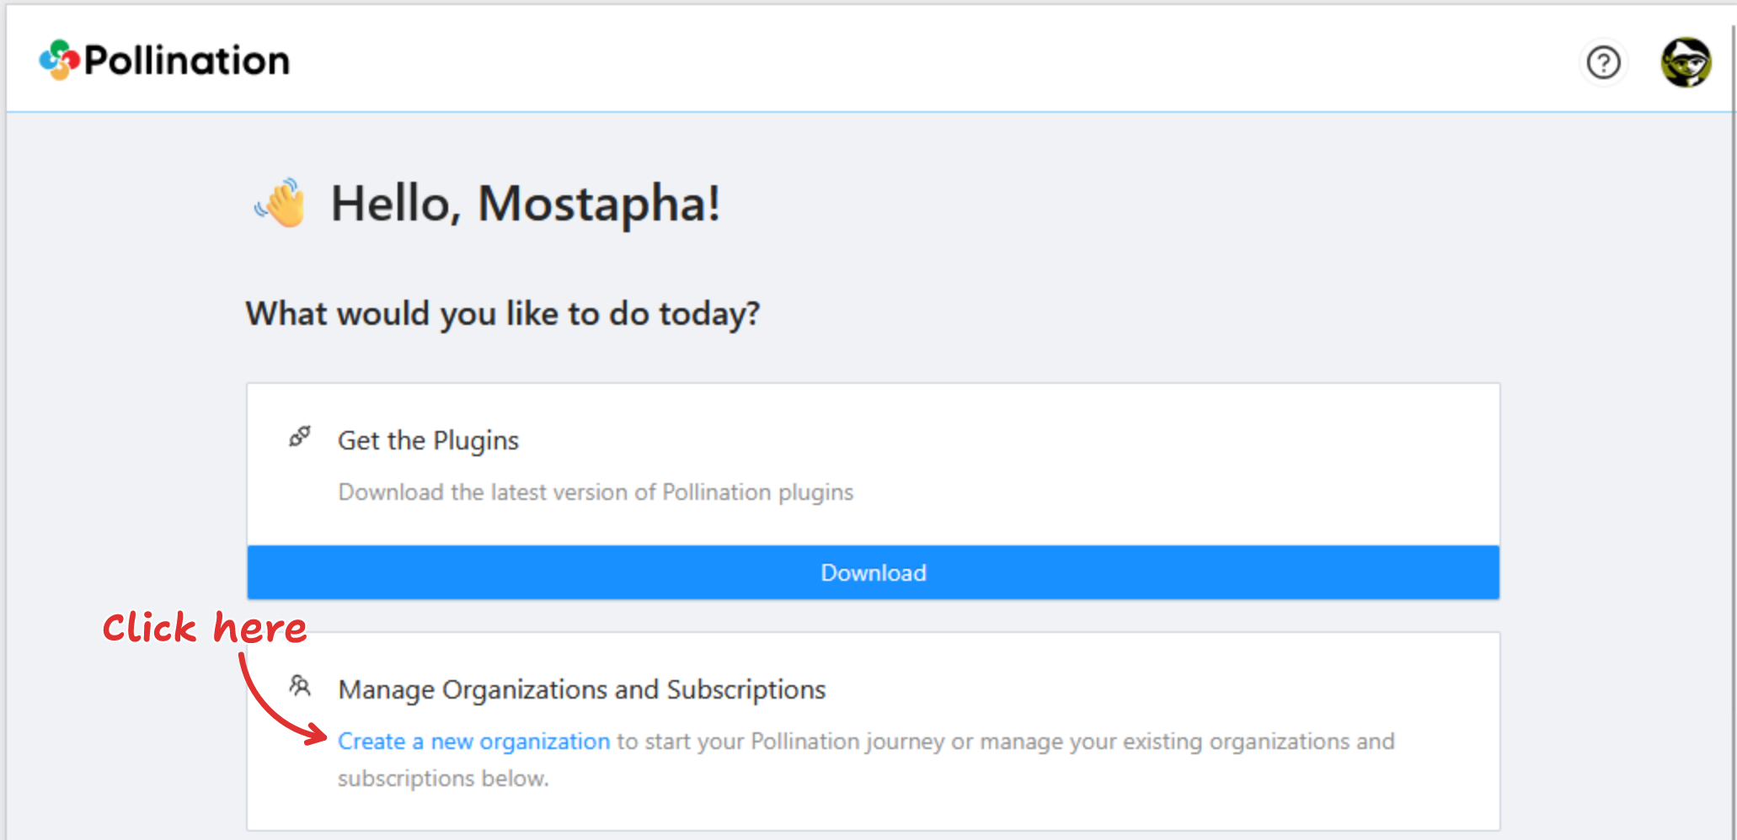Click the "subscriptions below." text line
The width and height of the screenshot is (1737, 840).
[x=443, y=779]
